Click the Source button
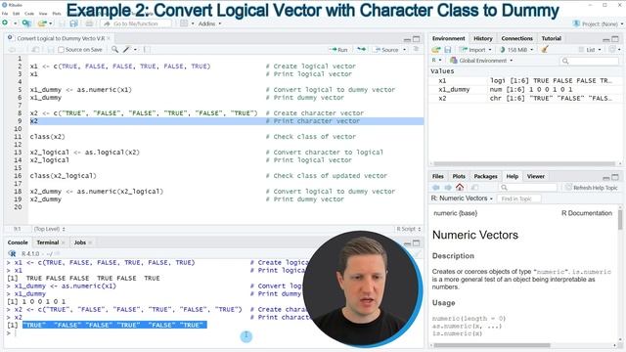The image size is (626, 352). (x=386, y=50)
